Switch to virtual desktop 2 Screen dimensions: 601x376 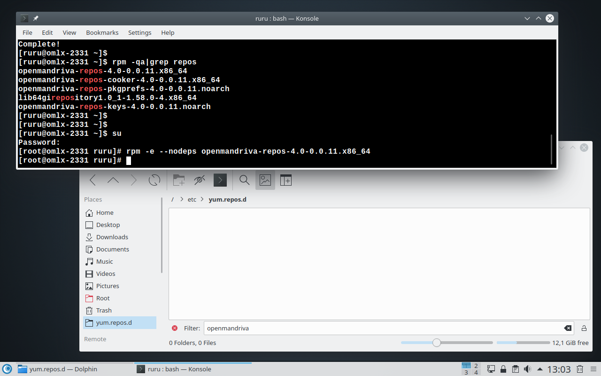(x=476, y=366)
